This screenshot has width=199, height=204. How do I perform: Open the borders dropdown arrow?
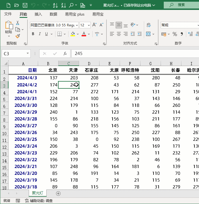pyautogui.click(x=65, y=34)
